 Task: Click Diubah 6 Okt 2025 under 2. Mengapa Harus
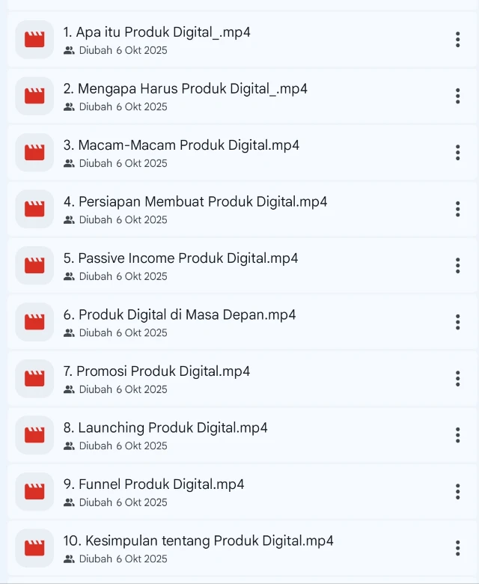(123, 107)
